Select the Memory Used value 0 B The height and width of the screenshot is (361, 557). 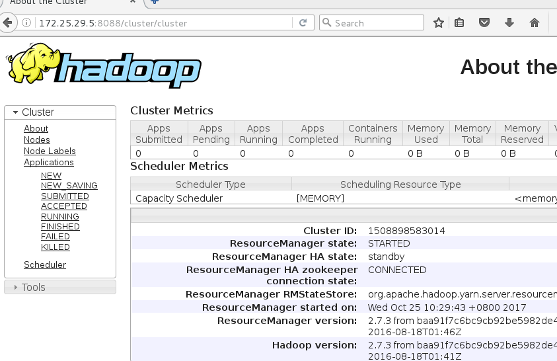click(415, 153)
